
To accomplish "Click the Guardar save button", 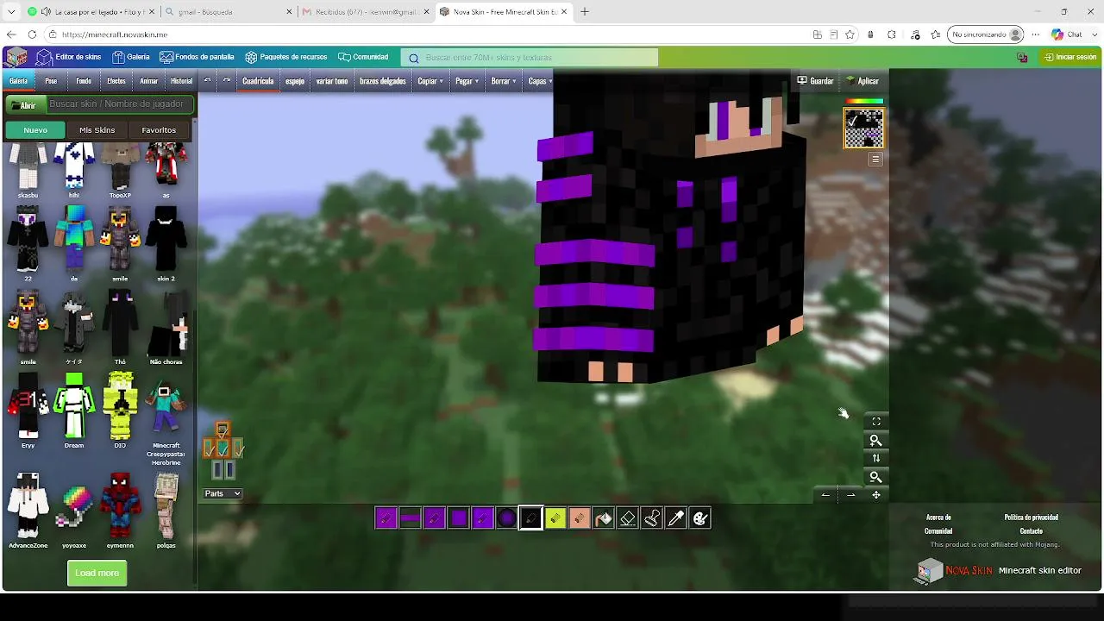I will (x=815, y=81).
